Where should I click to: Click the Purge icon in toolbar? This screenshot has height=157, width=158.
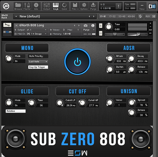(x=93, y=6)
